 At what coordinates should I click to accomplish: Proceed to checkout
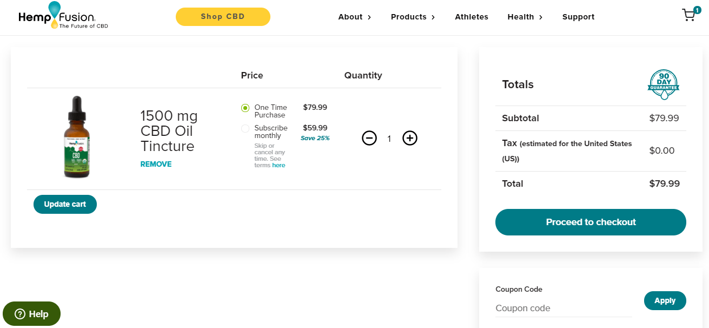591,222
